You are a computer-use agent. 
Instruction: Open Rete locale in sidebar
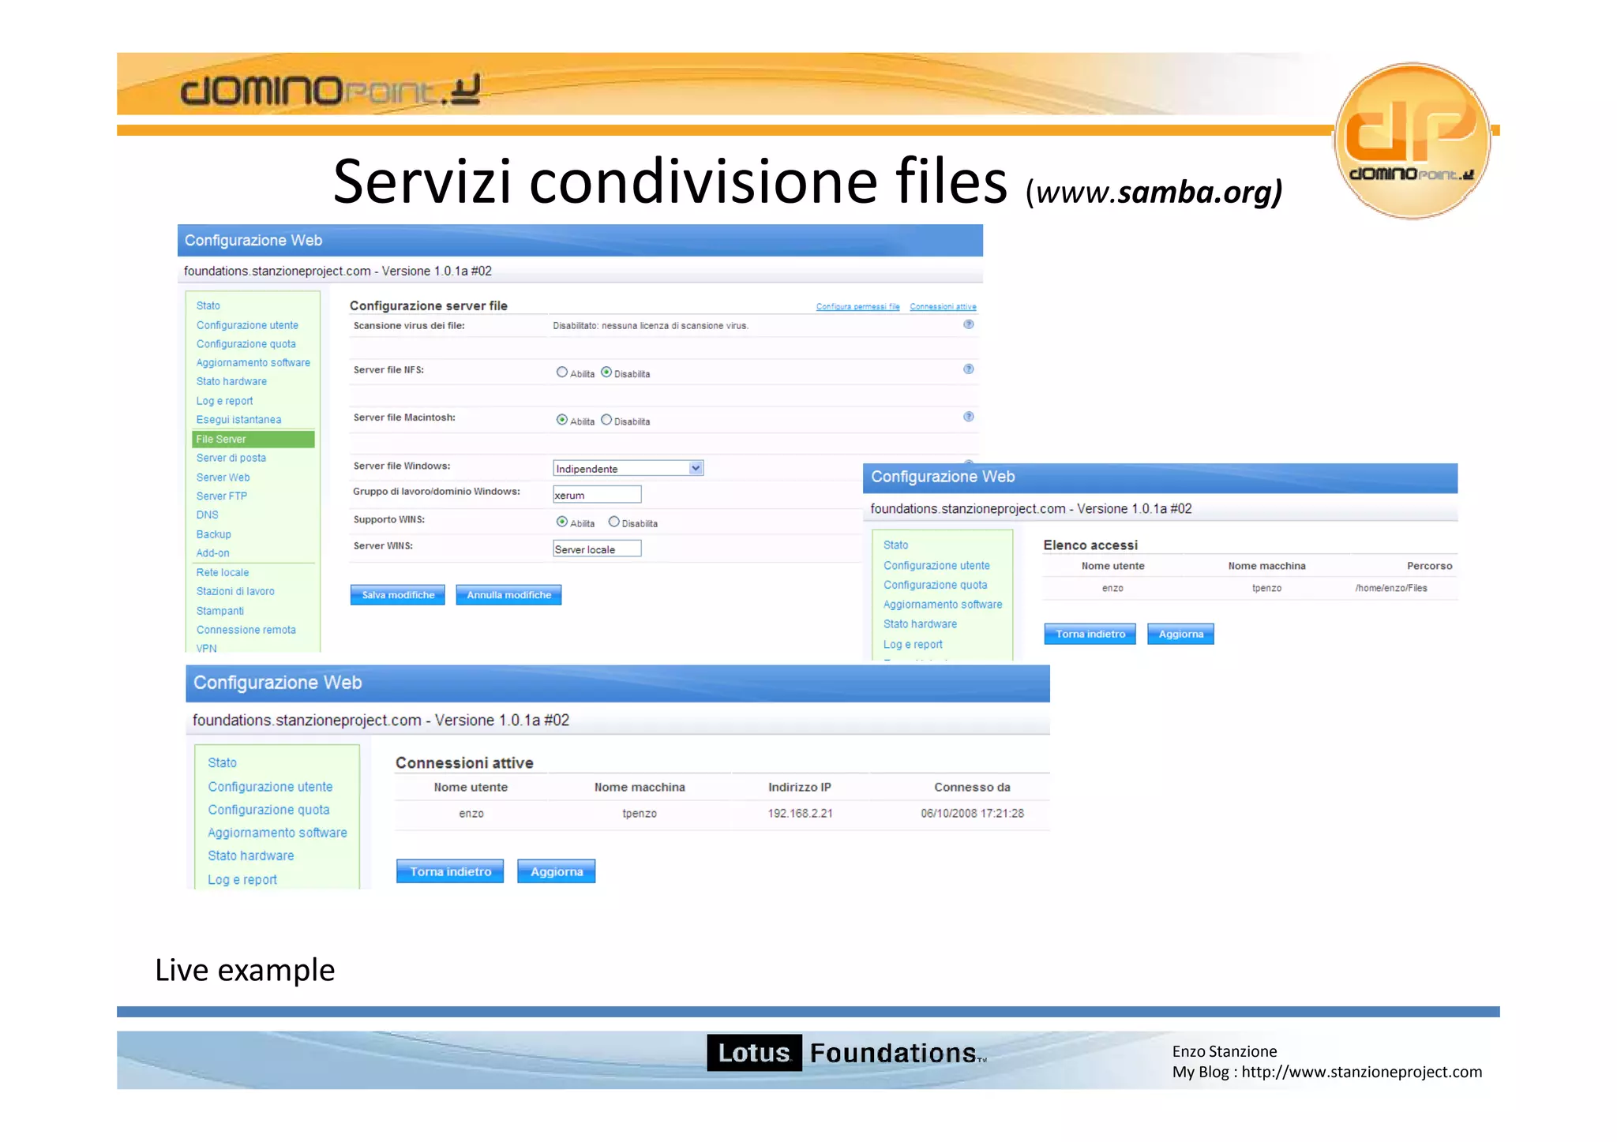pyautogui.click(x=223, y=573)
